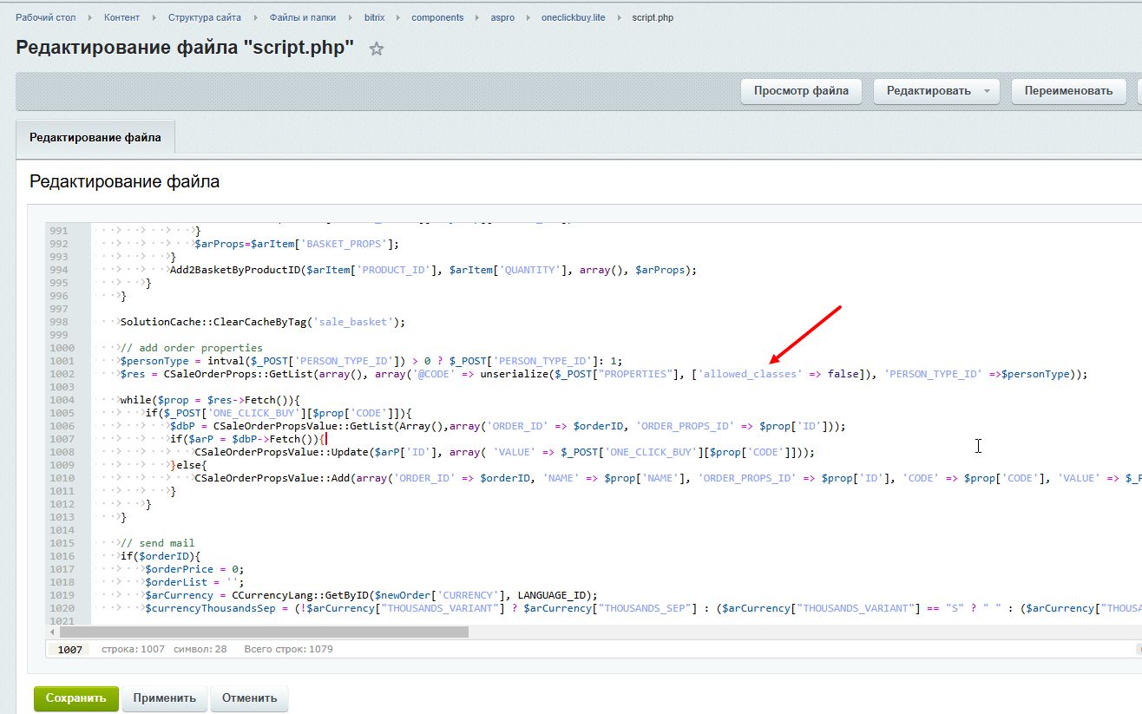Open the Просмотр файла view
This screenshot has width=1142, height=714.
click(x=800, y=91)
